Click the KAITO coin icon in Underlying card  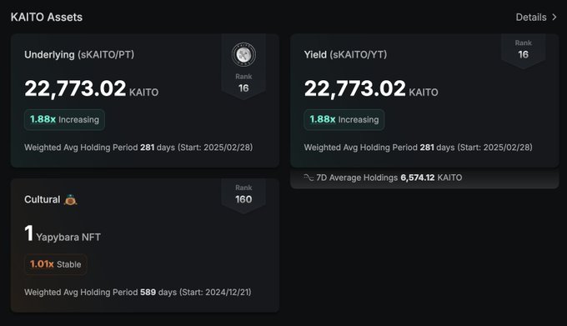coord(243,54)
